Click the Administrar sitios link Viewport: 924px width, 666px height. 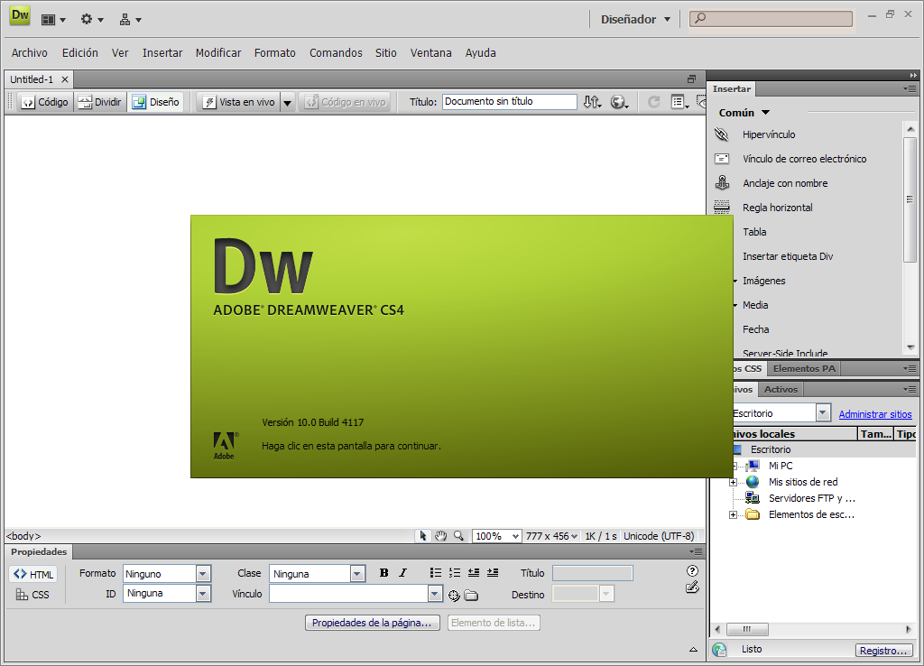click(x=875, y=413)
